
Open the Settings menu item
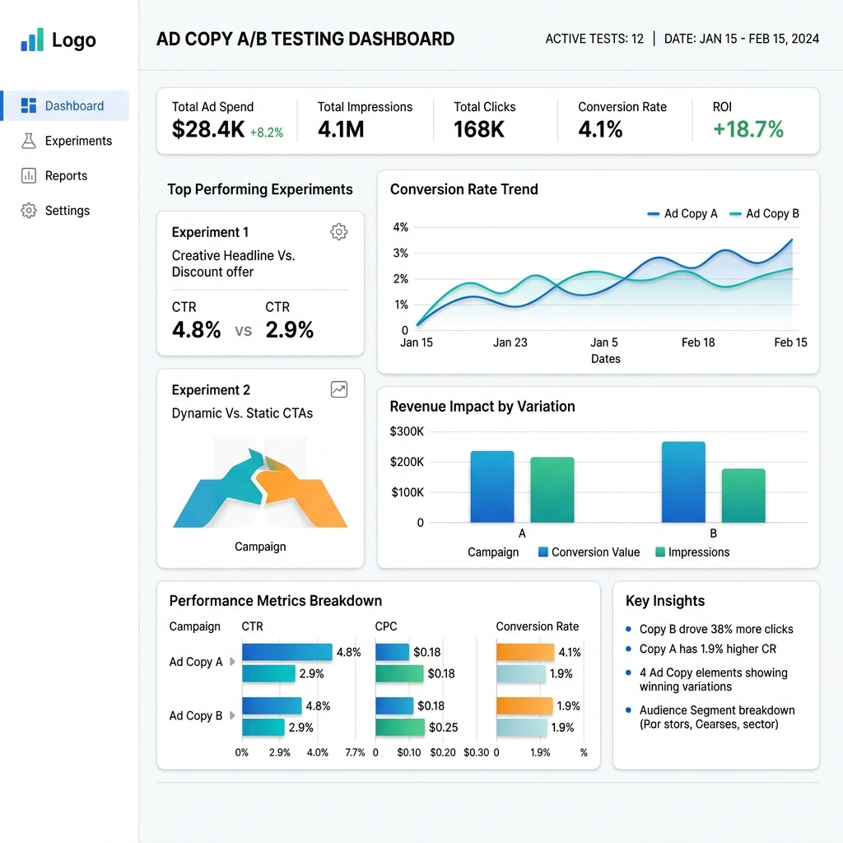pyautogui.click(x=66, y=211)
